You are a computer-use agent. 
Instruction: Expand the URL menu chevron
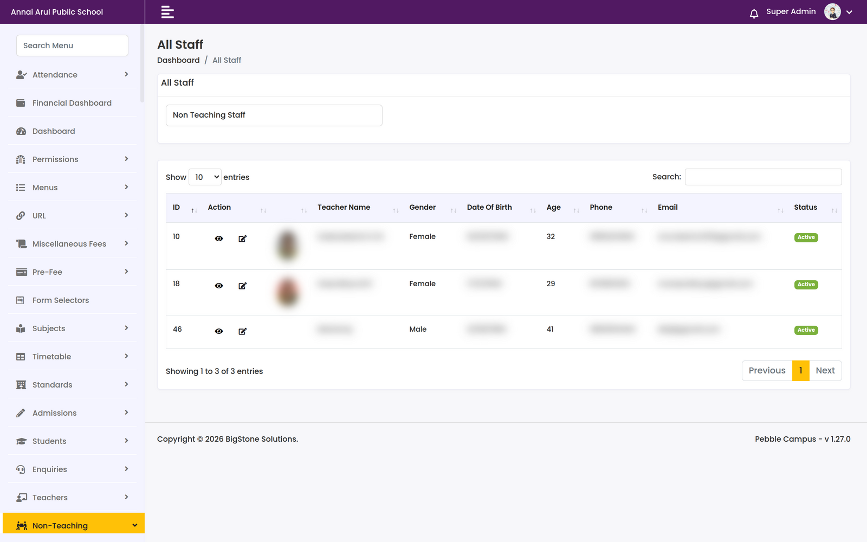[126, 215]
